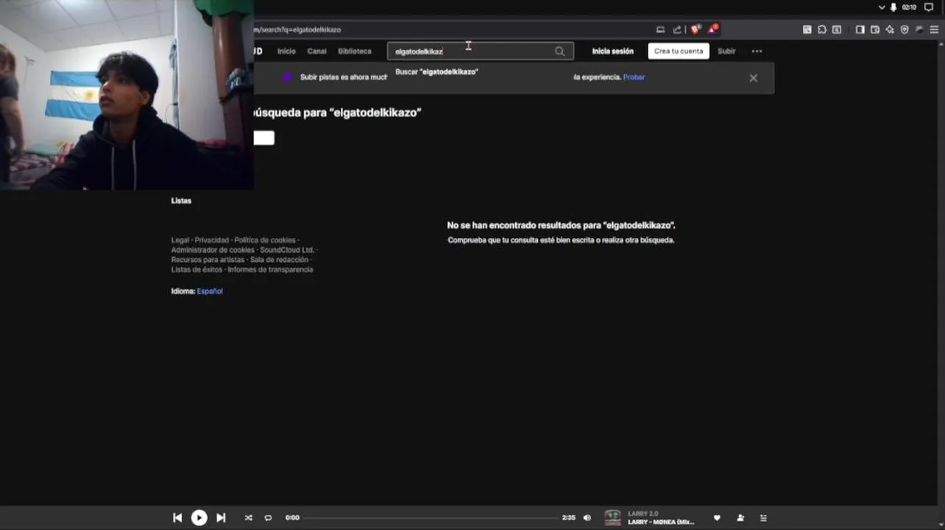Open the browser extensions puzzle icon
The image size is (945, 530).
tap(822, 29)
